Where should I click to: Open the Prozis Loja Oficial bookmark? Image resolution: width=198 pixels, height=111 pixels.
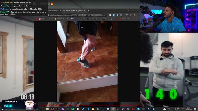[110, 19]
